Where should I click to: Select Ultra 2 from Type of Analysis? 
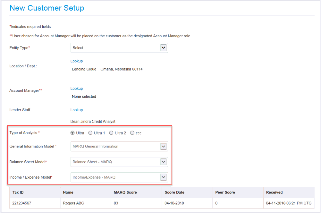(111, 132)
